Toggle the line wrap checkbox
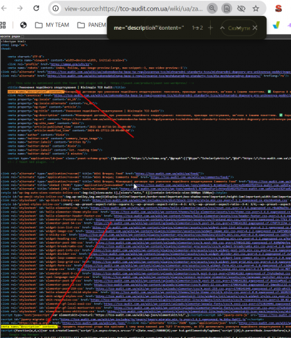 [22, 36]
